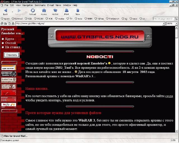Open the Window menu
This screenshot has width=179, height=143.
(x=67, y=5)
